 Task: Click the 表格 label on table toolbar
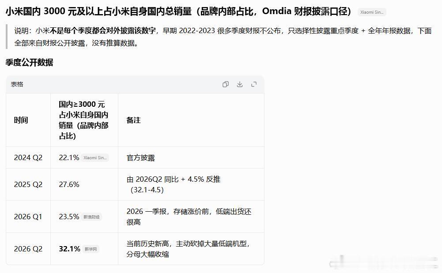17,84
